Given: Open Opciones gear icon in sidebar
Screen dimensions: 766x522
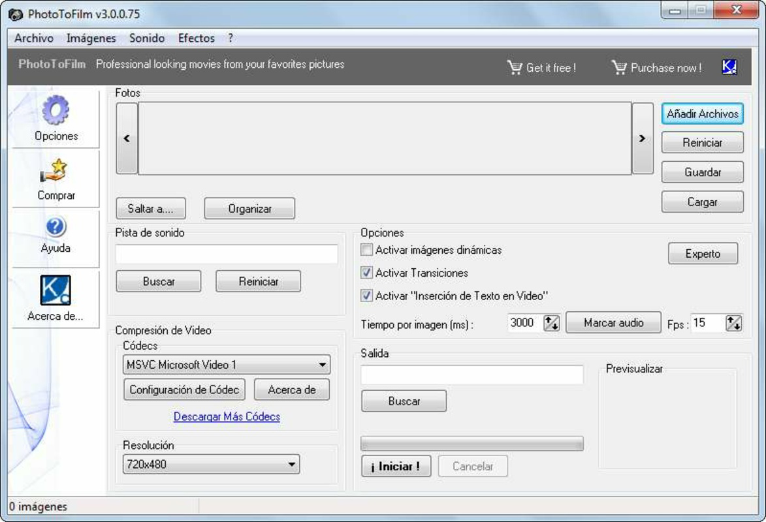Looking at the screenshot, I should click(x=56, y=110).
